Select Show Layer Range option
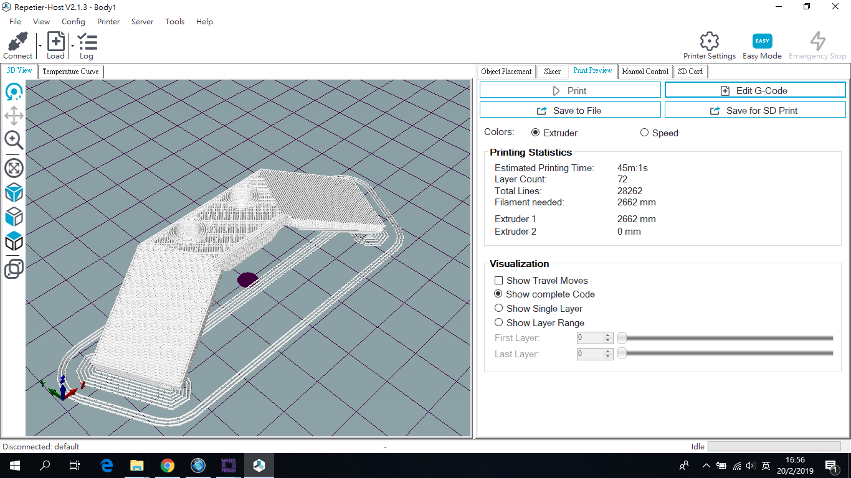 [498, 322]
